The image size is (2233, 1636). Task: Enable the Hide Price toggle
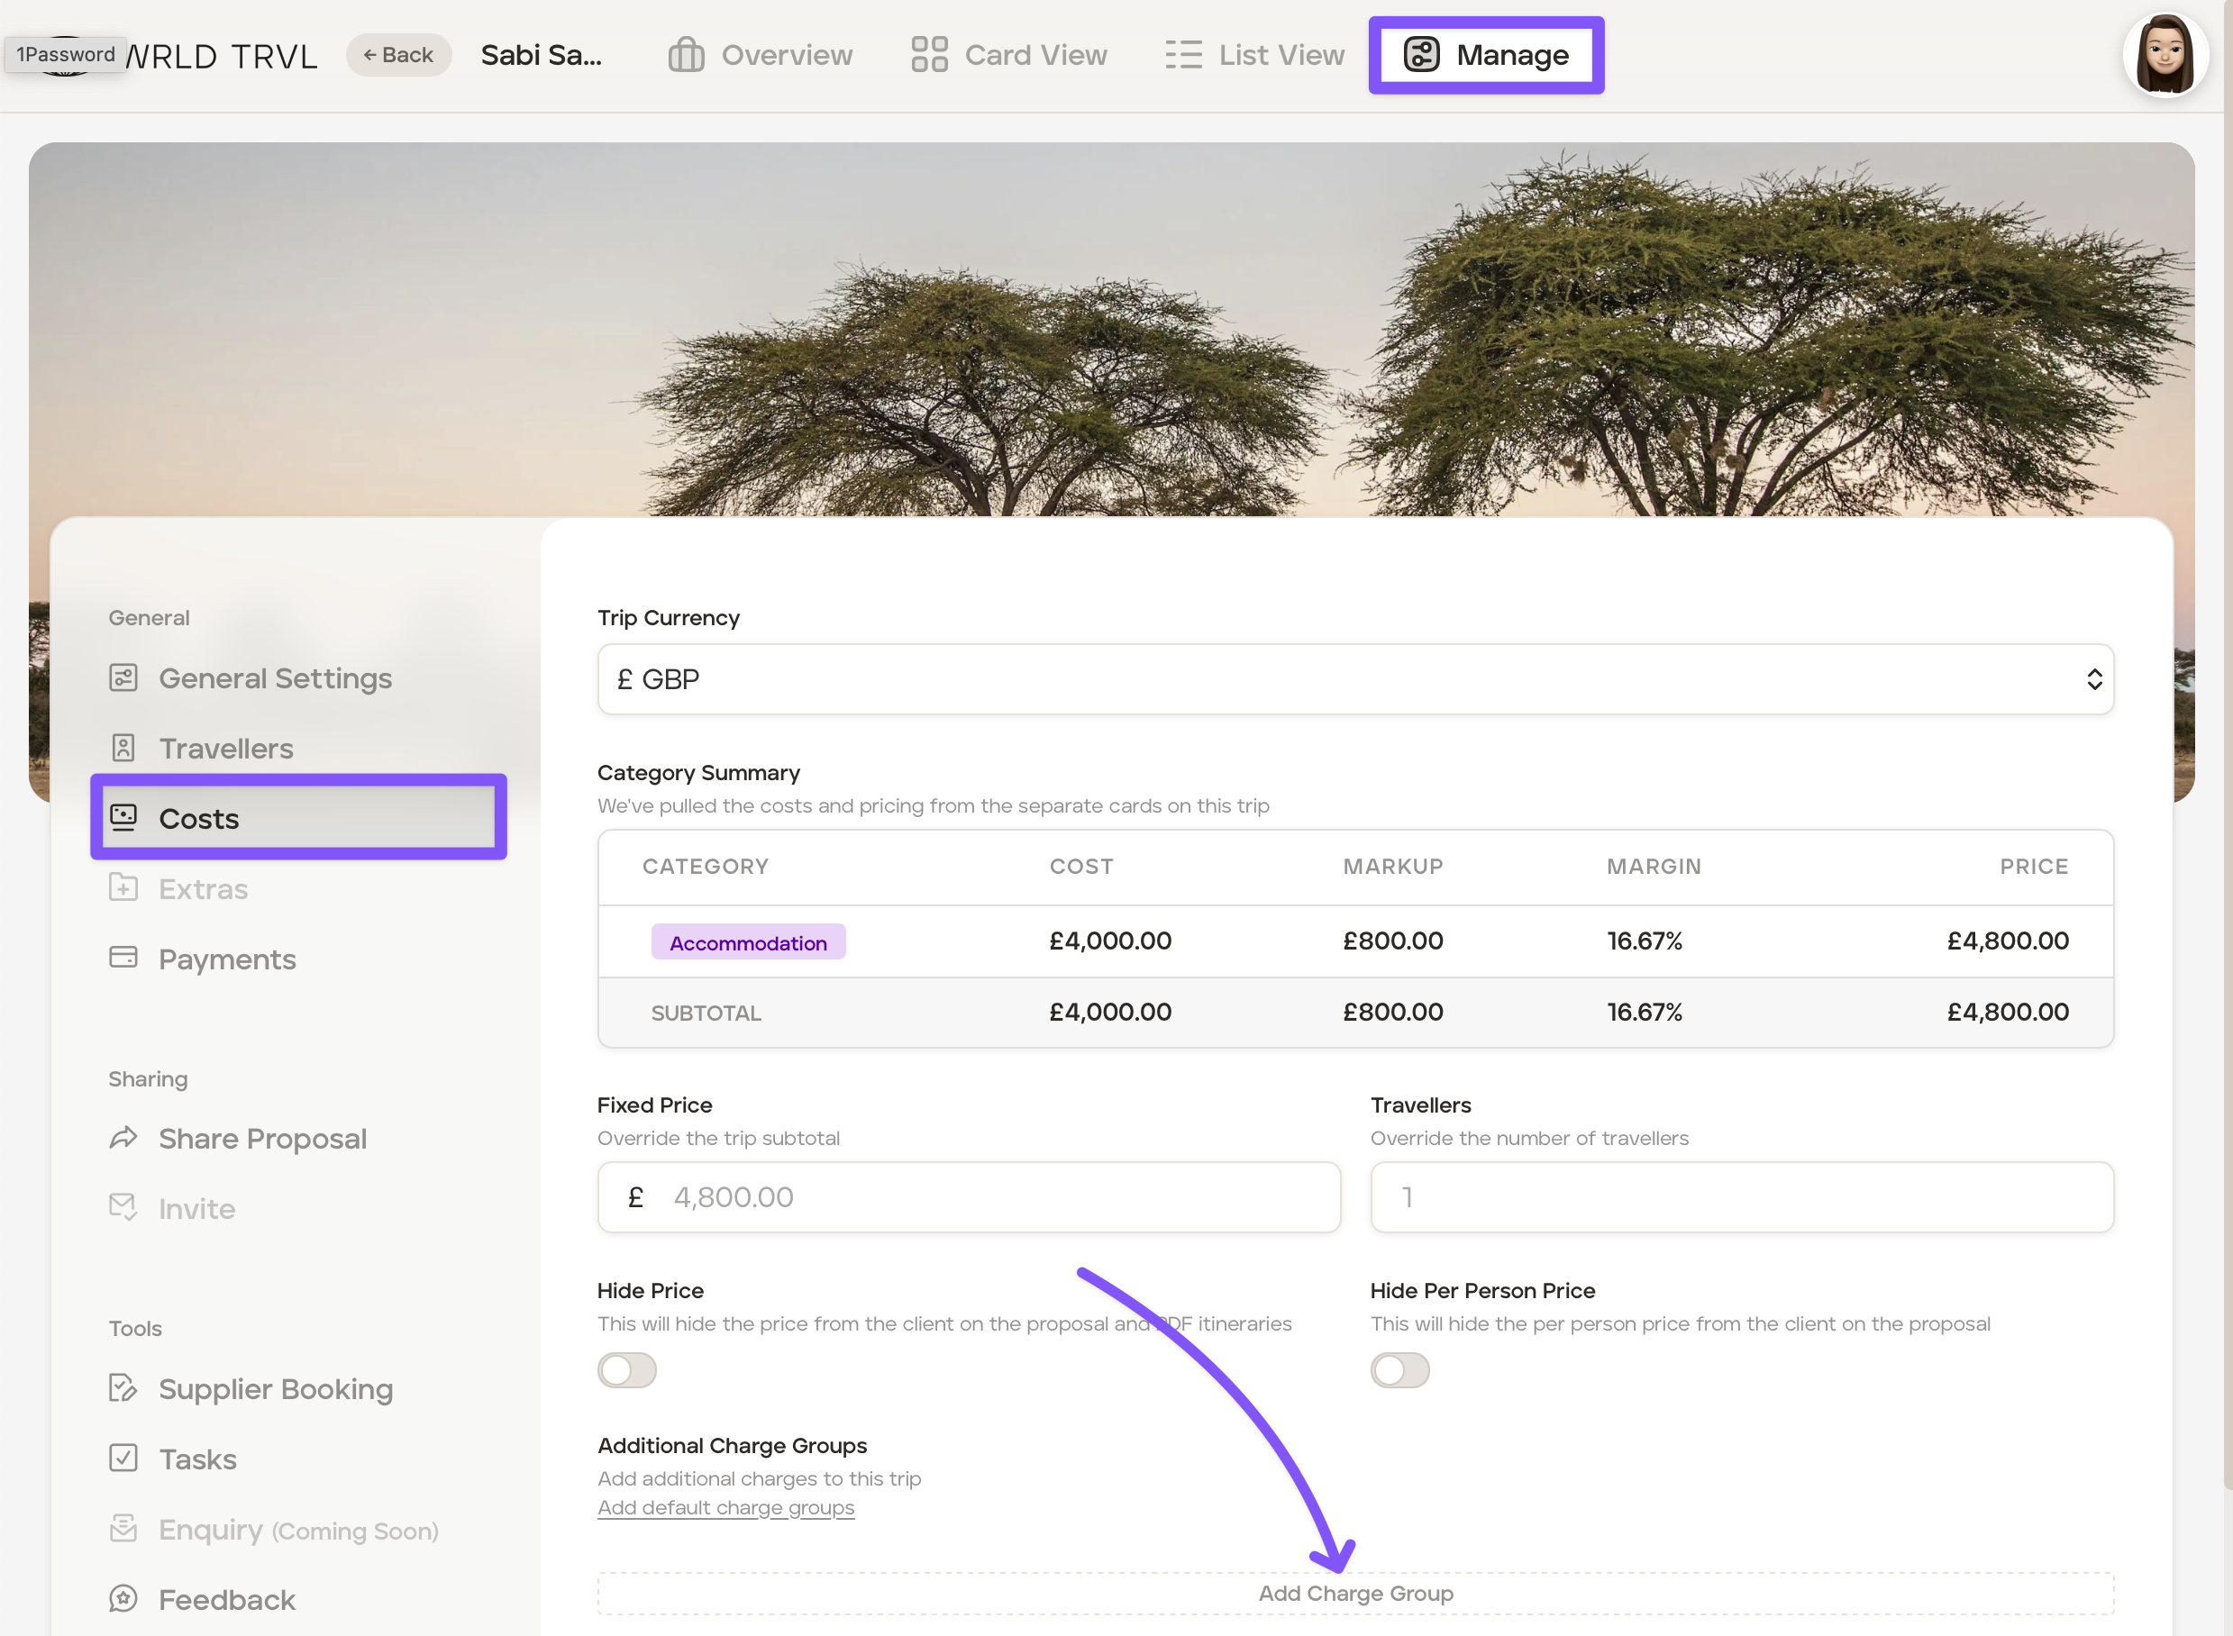click(x=626, y=1370)
